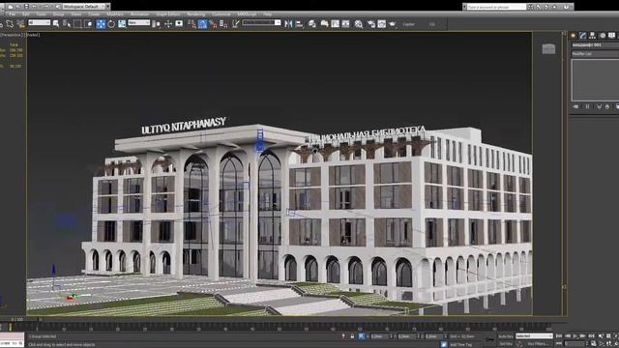Open the Modifier List dropdown
Screen dimensions: 619x348
pyautogui.click(x=596, y=54)
